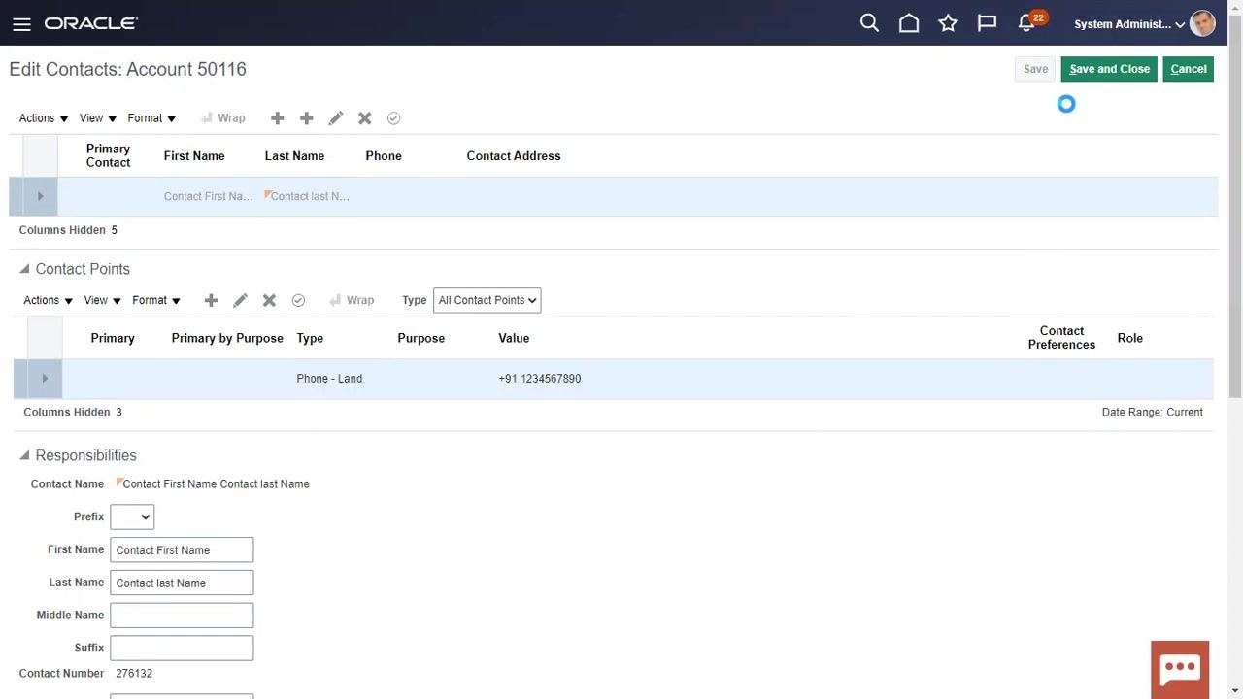This screenshot has height=699, width=1243.
Task: Click the Cancel button
Action: [x=1189, y=69]
